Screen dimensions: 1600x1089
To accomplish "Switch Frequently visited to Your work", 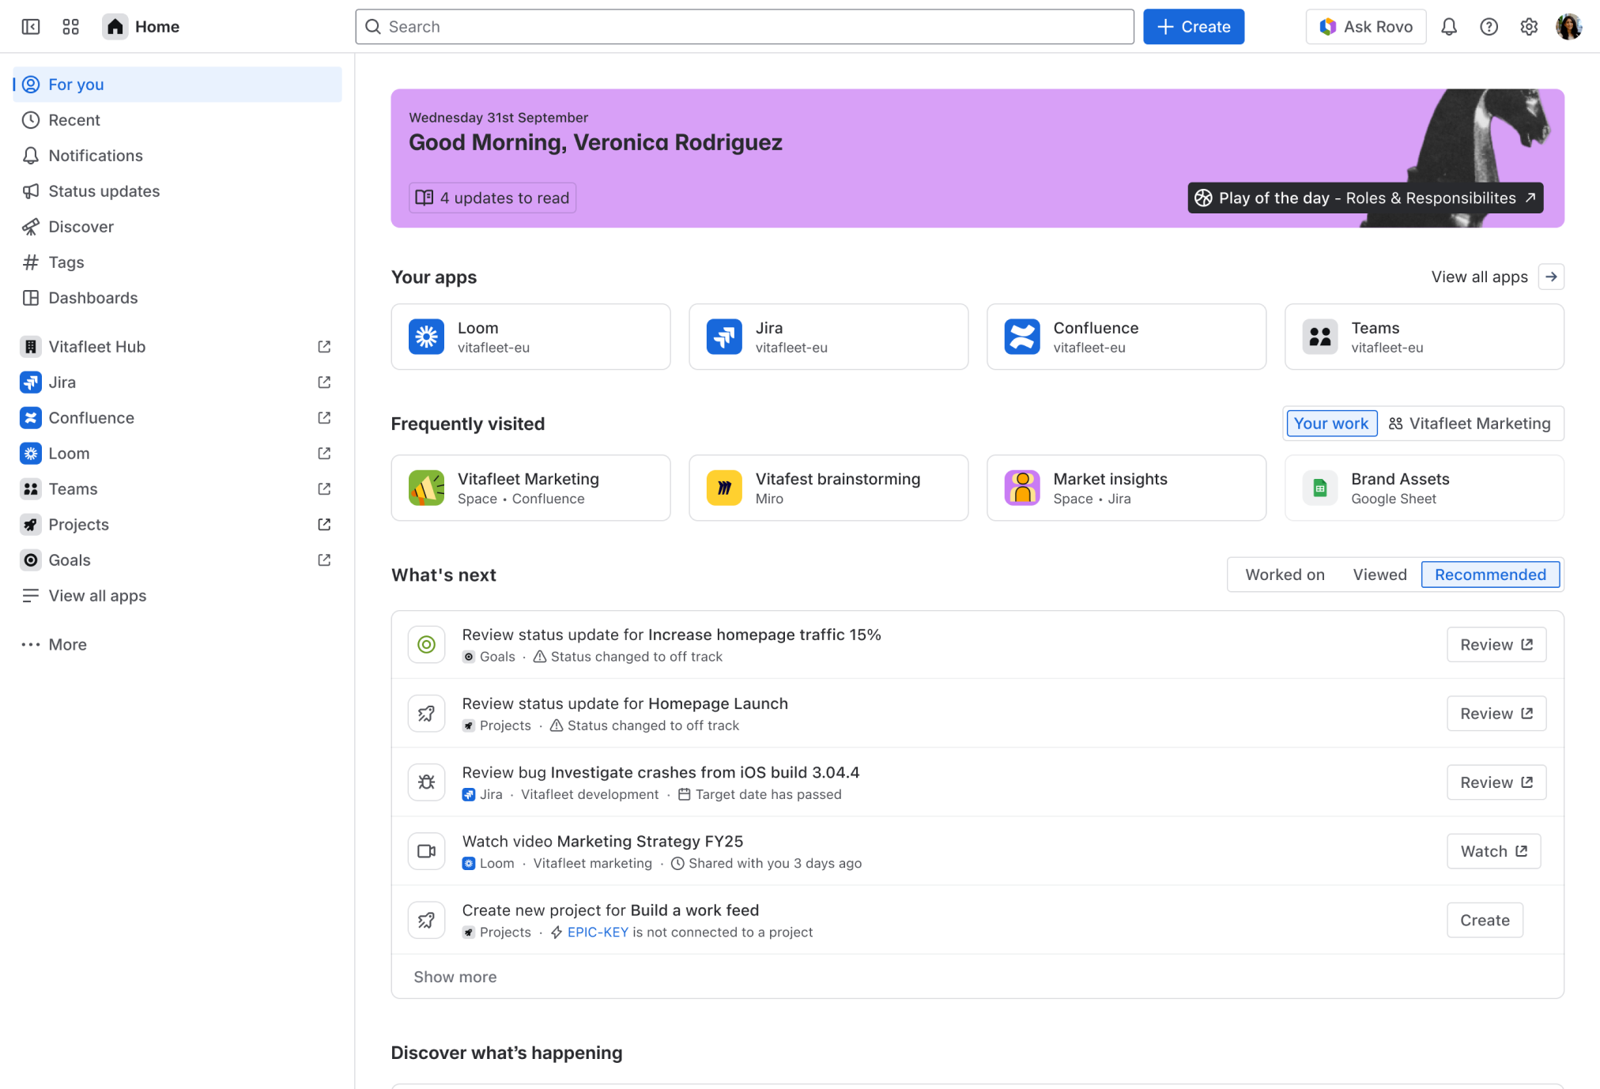I will 1331,424.
